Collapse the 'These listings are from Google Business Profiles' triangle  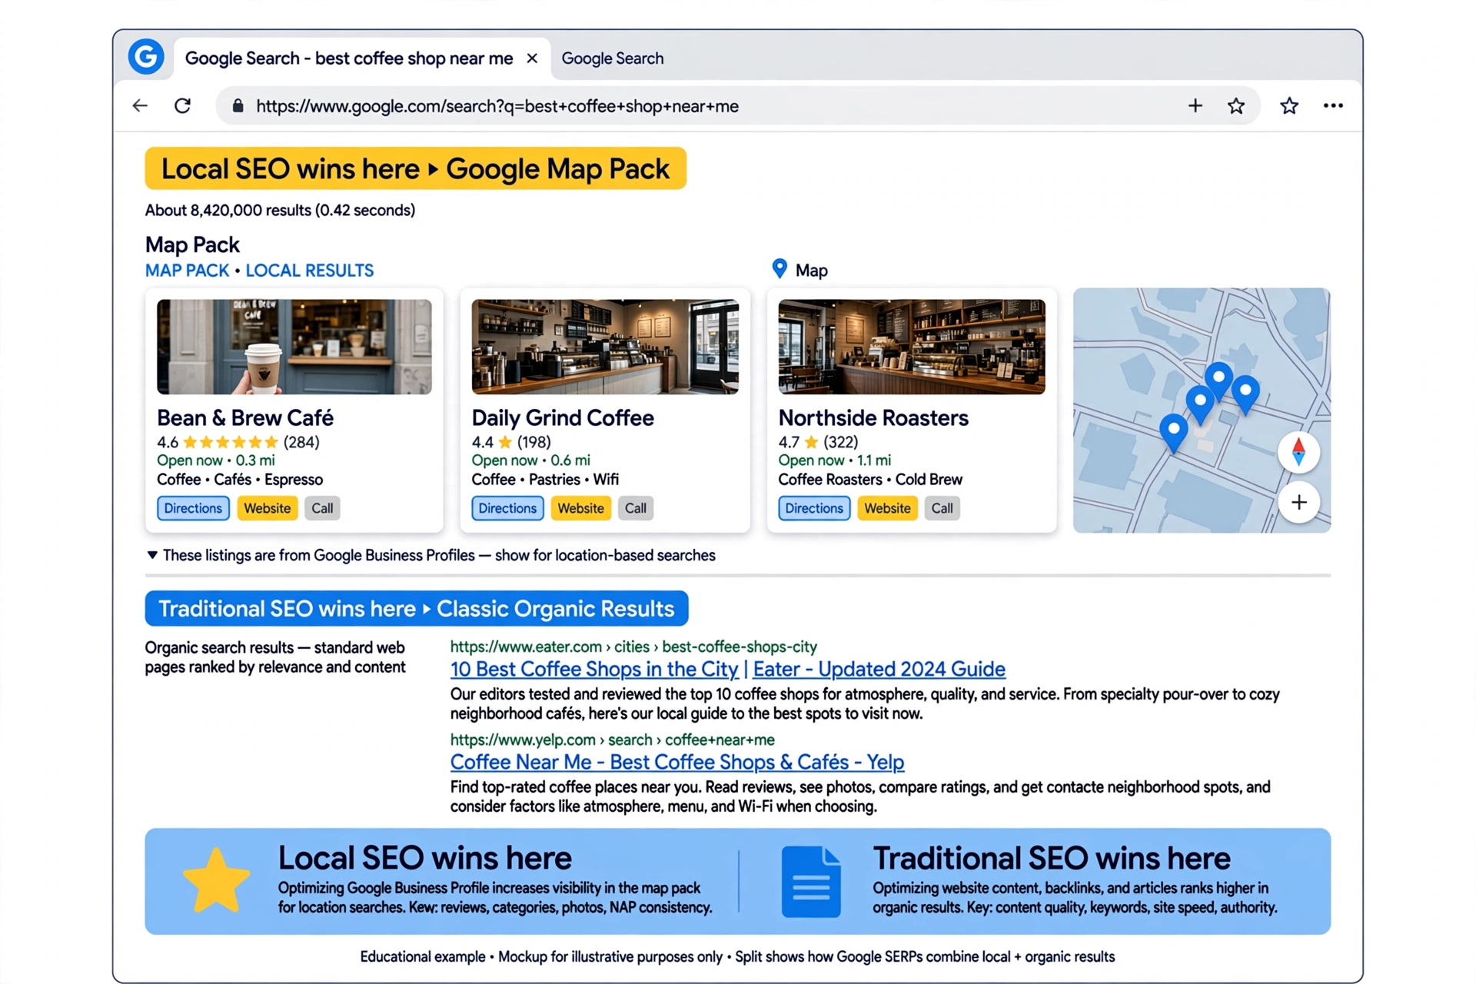pyautogui.click(x=152, y=555)
